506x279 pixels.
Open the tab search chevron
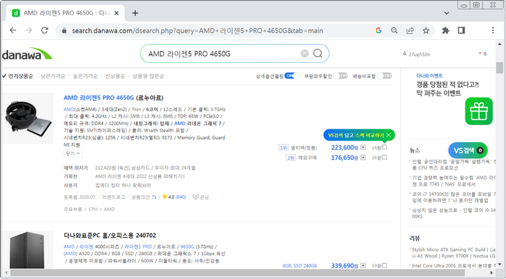pos(447,13)
